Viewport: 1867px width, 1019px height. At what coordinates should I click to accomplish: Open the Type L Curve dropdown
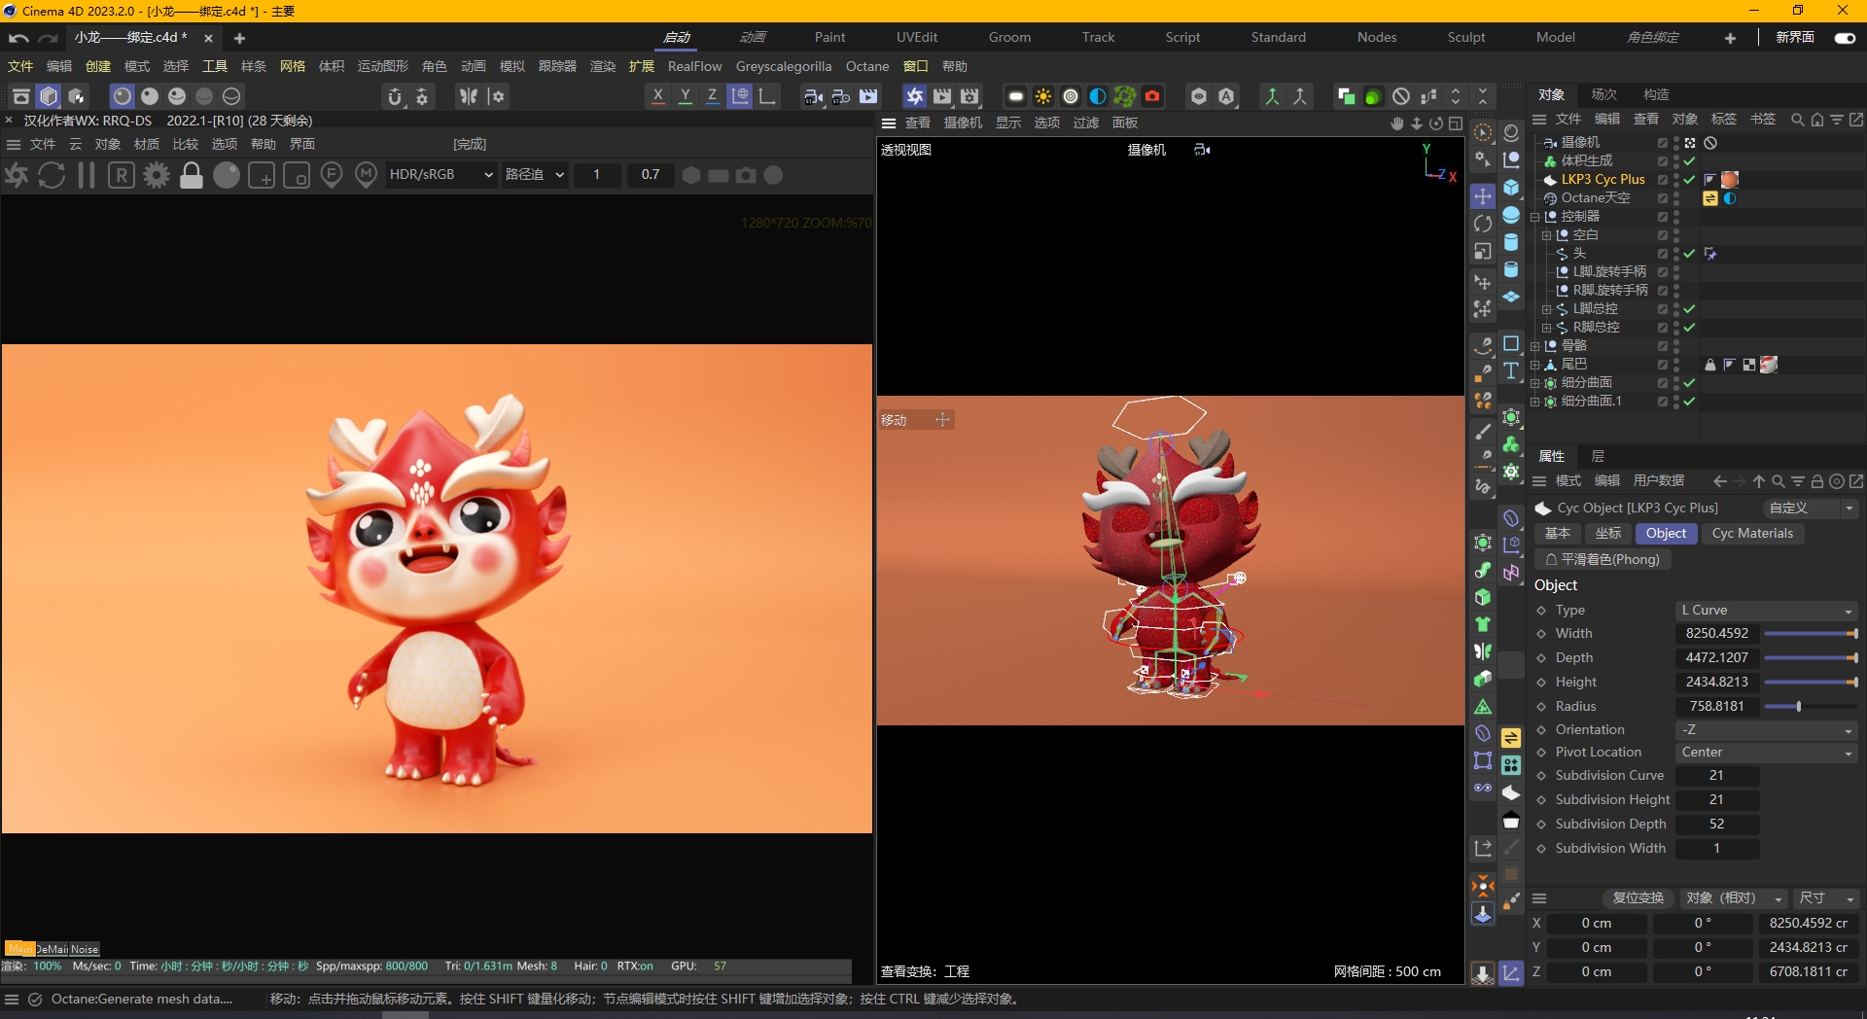[x=1767, y=611]
